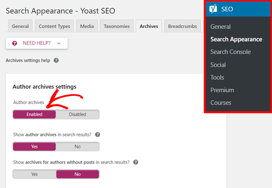The image size is (272, 188).
Task: Expand the NEED HELP chevron
Action: tap(59, 44)
